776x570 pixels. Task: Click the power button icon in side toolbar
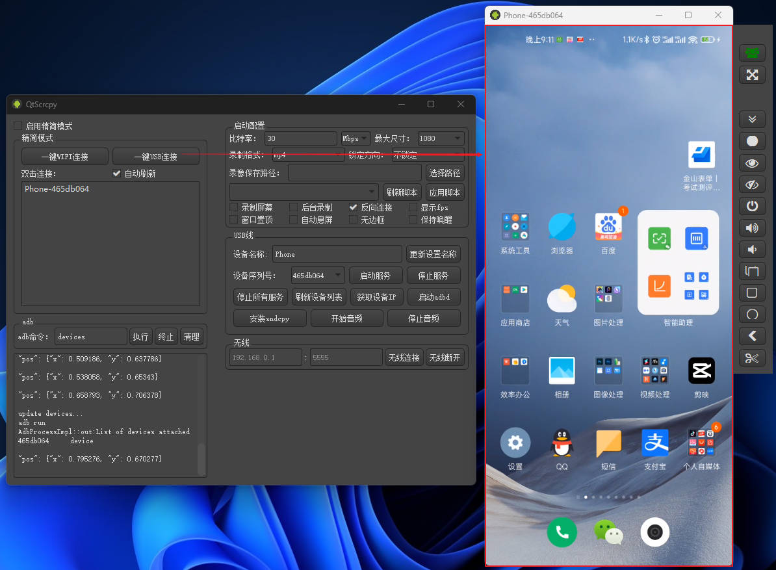pyautogui.click(x=752, y=206)
